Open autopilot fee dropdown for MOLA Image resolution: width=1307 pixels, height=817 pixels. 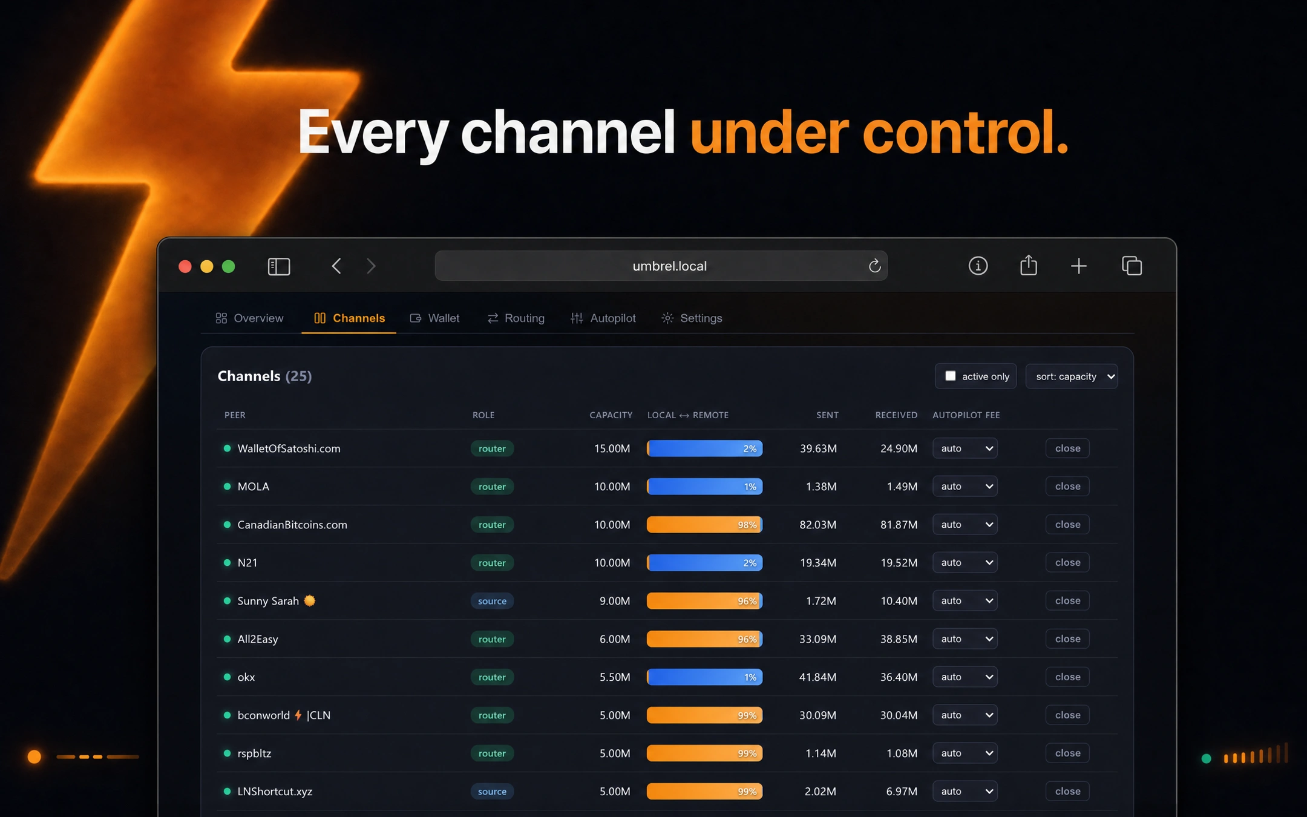pyautogui.click(x=965, y=487)
